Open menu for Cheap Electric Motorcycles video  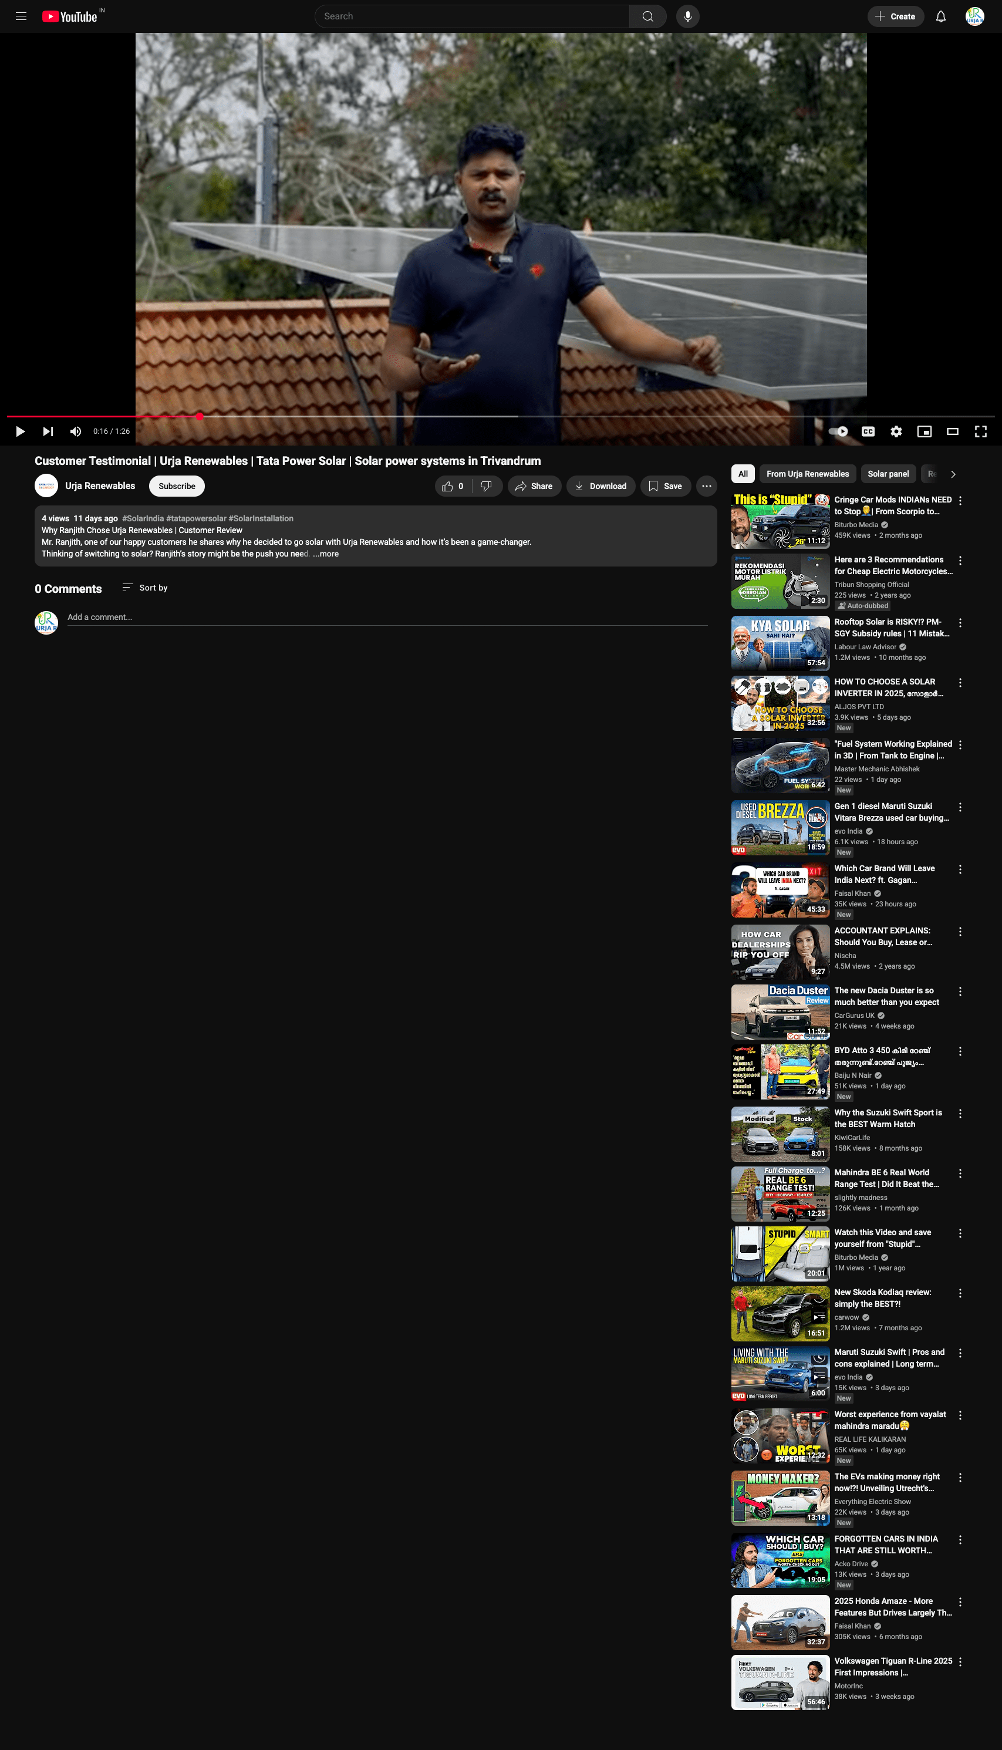pos(960,561)
